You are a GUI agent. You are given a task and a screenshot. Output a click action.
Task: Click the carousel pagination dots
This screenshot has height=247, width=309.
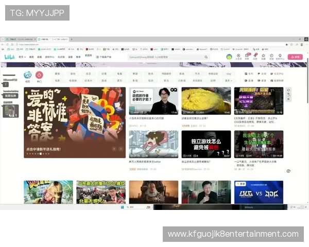[38, 154]
